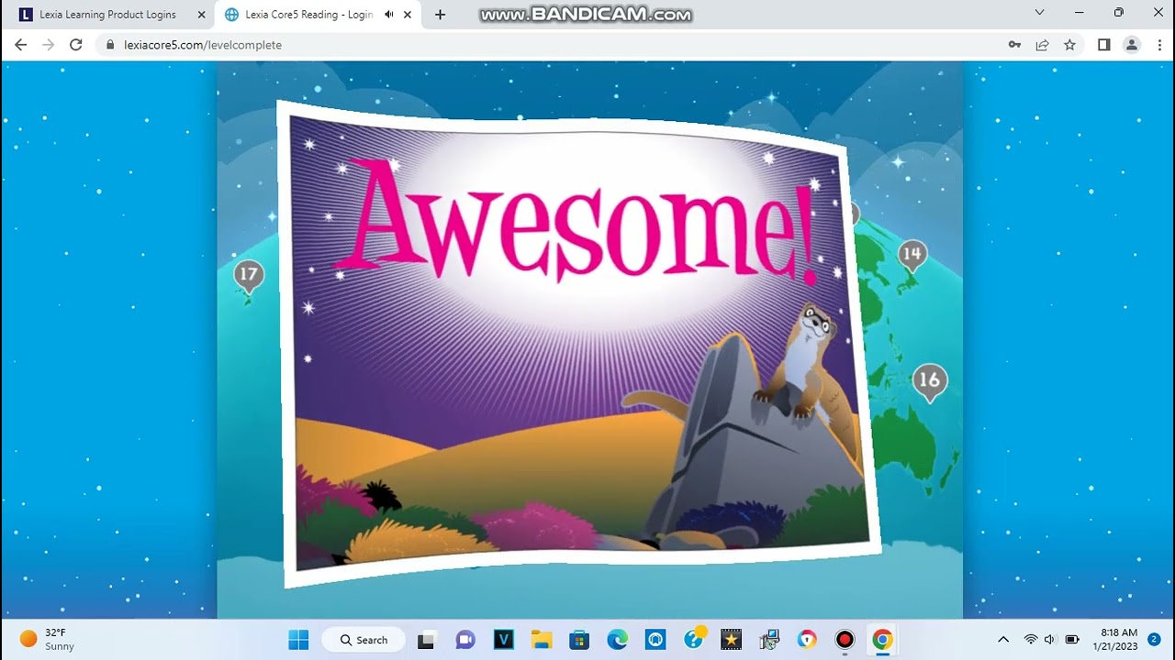Open the blue V app on taskbar
1175x660 pixels.
pyautogui.click(x=504, y=640)
